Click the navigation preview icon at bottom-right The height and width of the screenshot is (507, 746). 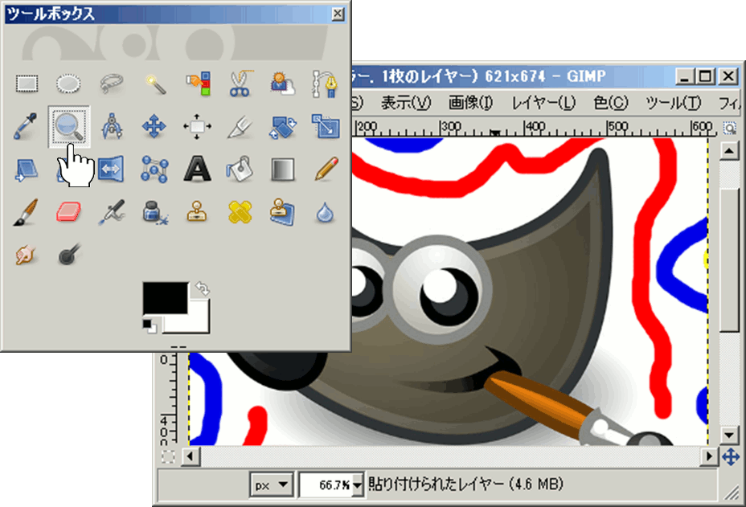(730, 457)
